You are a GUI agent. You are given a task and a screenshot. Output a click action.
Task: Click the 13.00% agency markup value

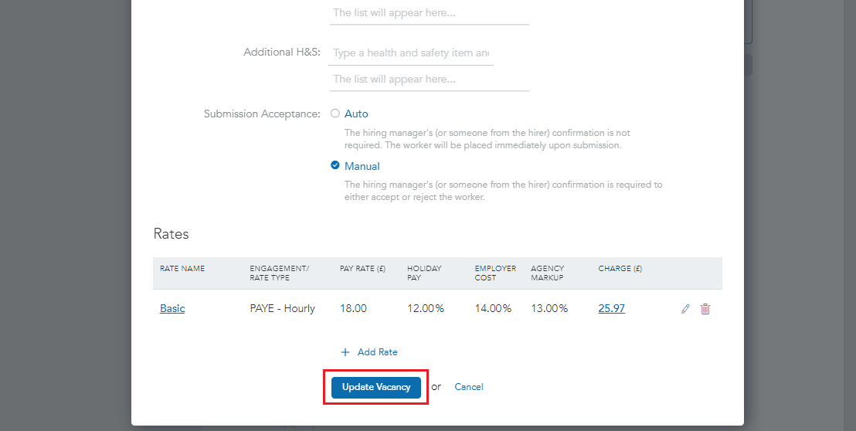point(550,308)
